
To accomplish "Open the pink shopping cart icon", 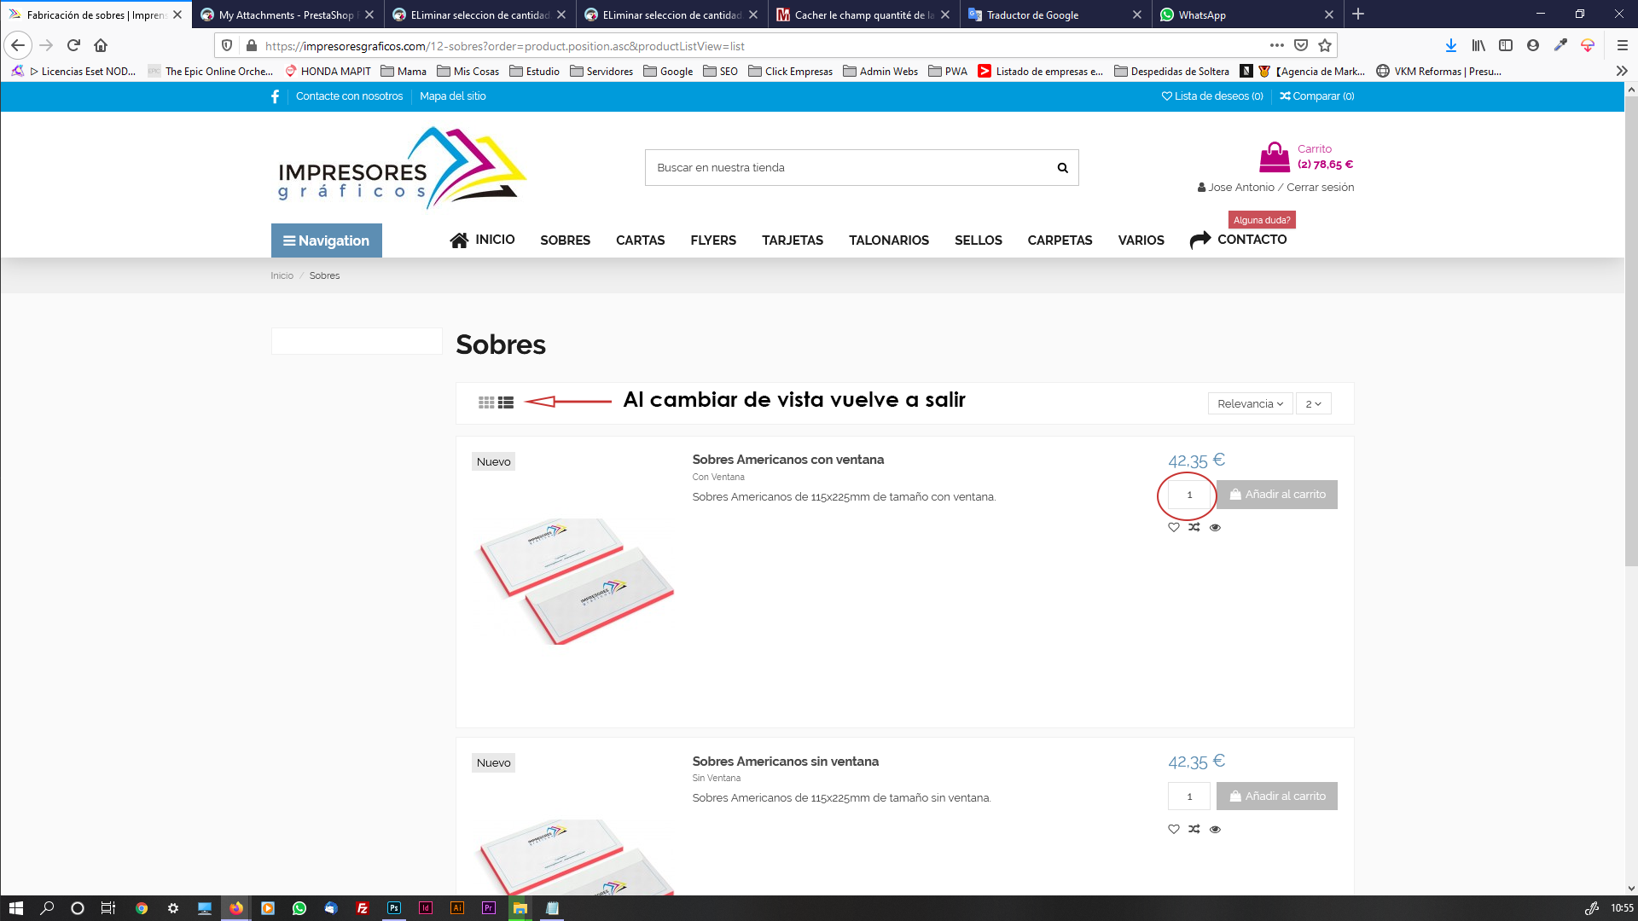I will 1274,157.
